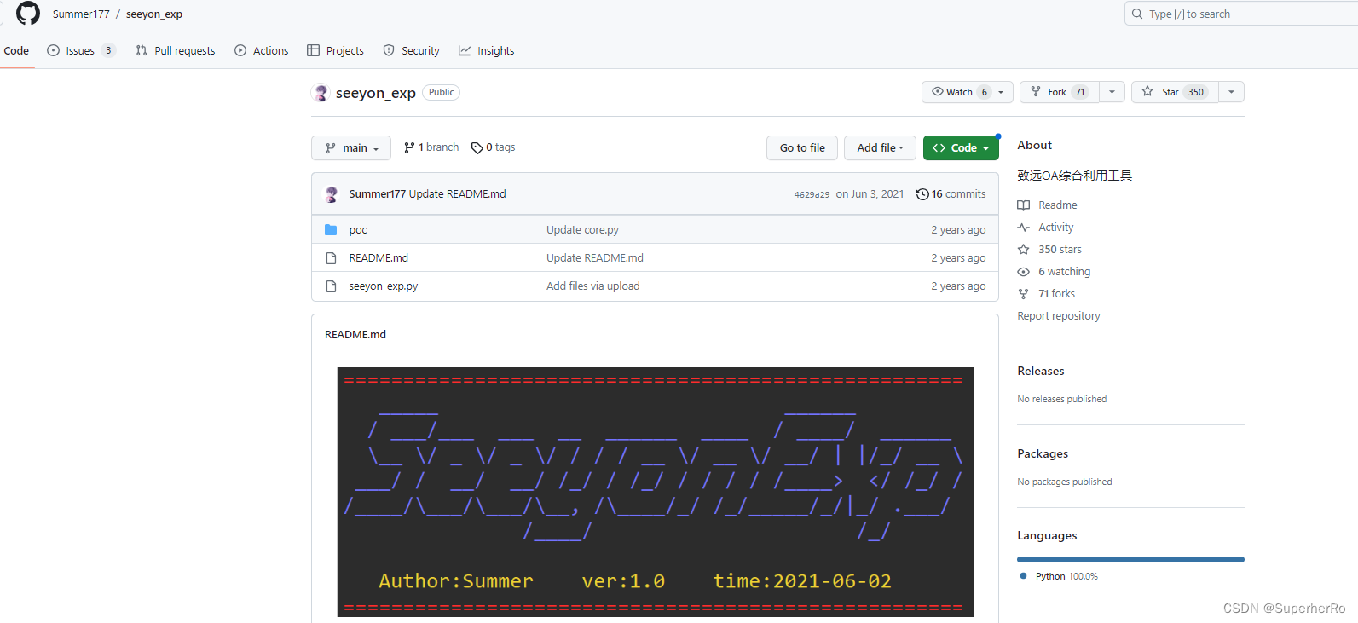Click the Go to file button
Viewport: 1358px width, 623px height.
pyautogui.click(x=802, y=148)
